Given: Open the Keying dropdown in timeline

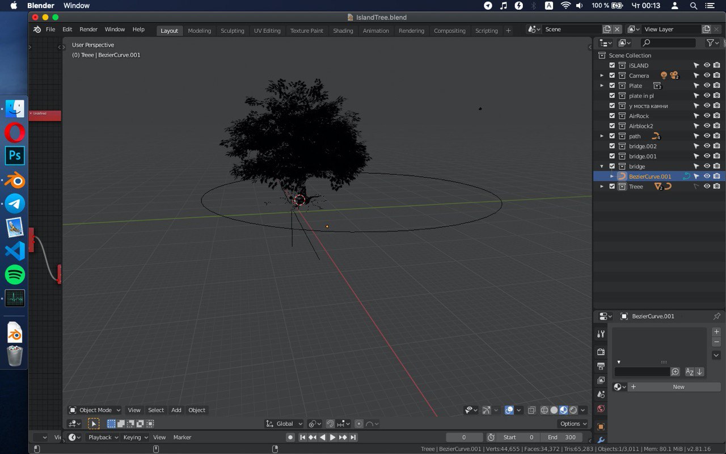Looking at the screenshot, I should [x=135, y=437].
